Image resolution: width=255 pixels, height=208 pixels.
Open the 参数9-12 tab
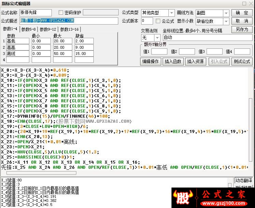pyautogui.click(x=48, y=29)
